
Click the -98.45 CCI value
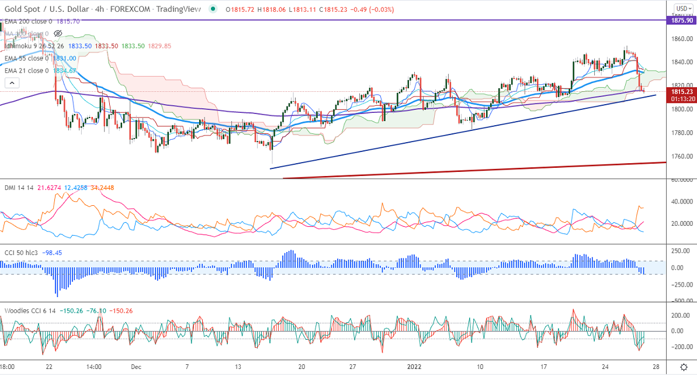pyautogui.click(x=52, y=253)
